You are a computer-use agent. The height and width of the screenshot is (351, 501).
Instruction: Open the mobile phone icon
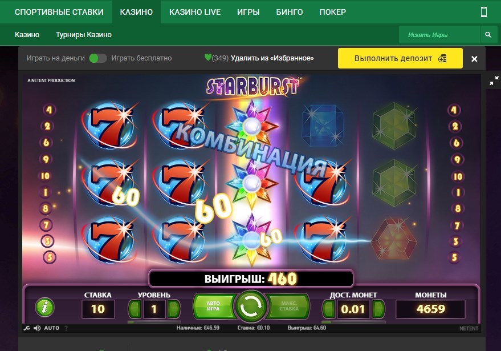click(x=484, y=12)
